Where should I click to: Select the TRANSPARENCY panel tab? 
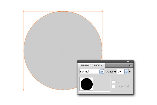91,66
